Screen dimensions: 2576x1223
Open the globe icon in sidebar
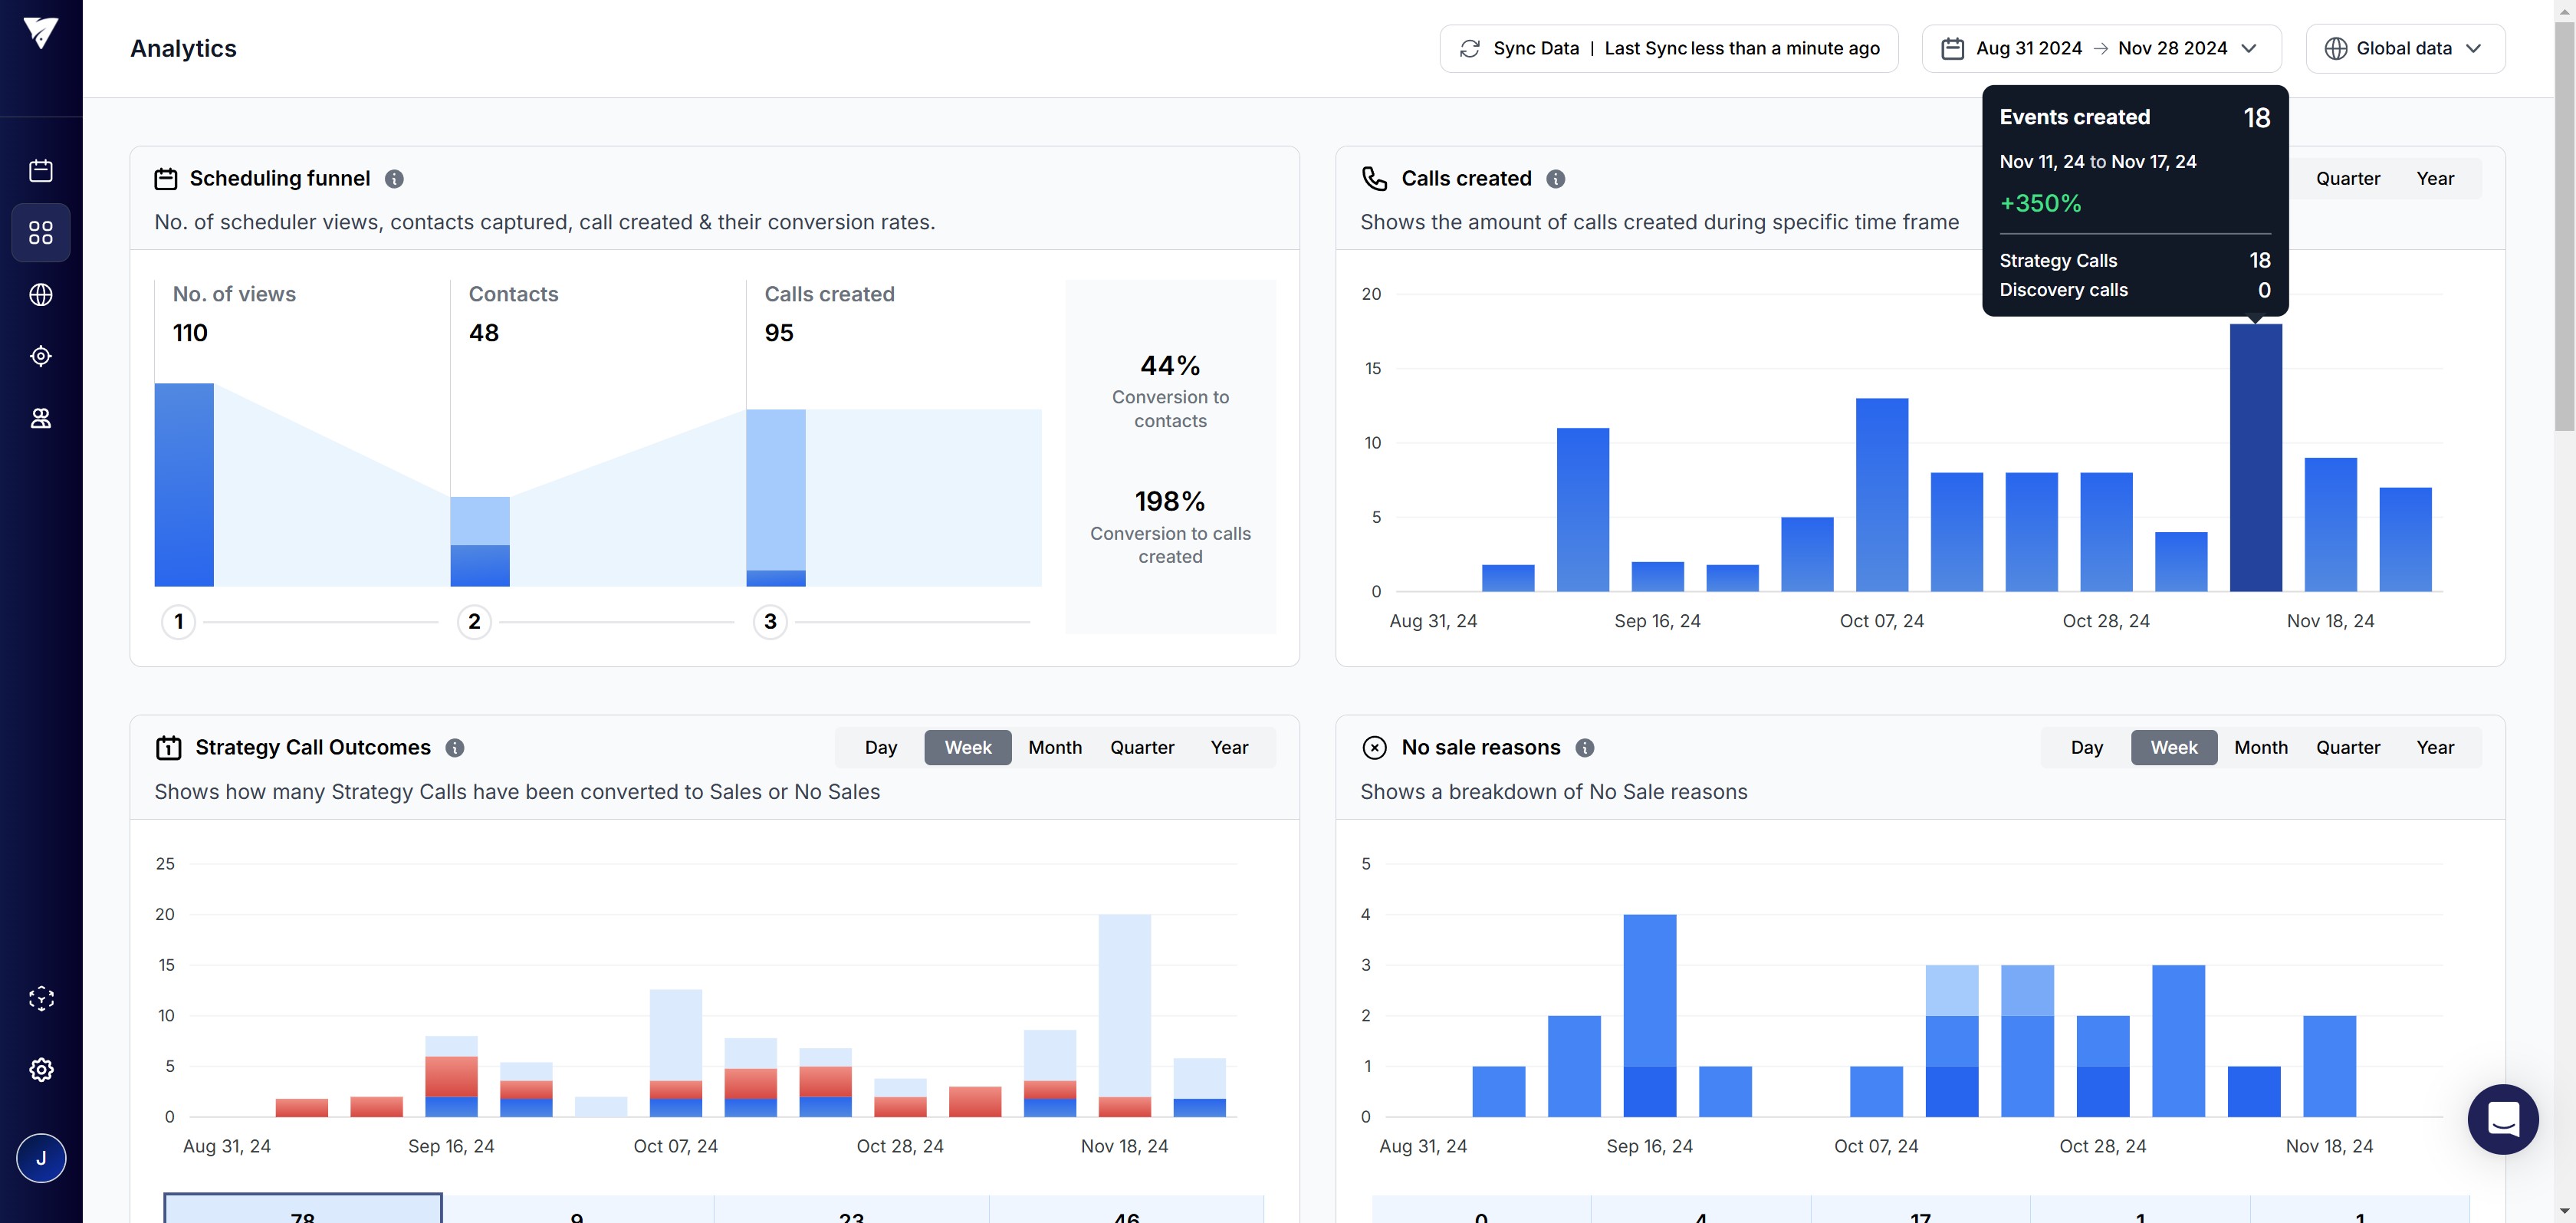(41, 295)
